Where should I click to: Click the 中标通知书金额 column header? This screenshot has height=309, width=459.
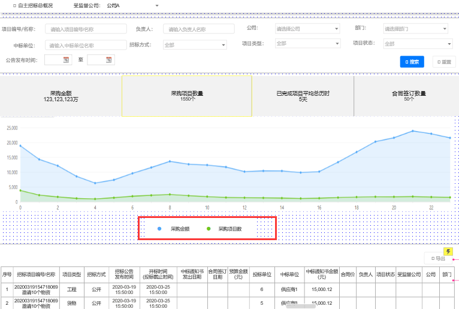pos(322,274)
